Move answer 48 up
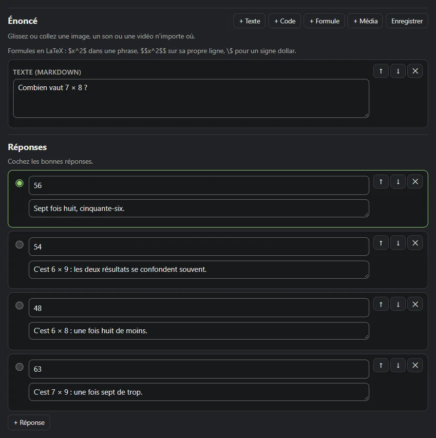The image size is (436, 438). (x=380, y=304)
